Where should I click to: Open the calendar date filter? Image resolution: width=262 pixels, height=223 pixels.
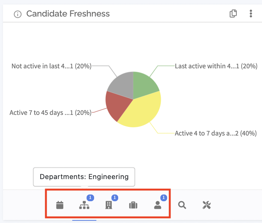[59, 205]
